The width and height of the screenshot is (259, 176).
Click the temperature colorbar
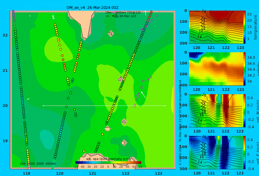click(244, 27)
